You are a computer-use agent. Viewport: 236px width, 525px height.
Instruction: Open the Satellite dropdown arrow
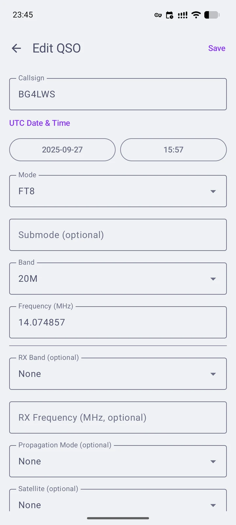(213, 505)
